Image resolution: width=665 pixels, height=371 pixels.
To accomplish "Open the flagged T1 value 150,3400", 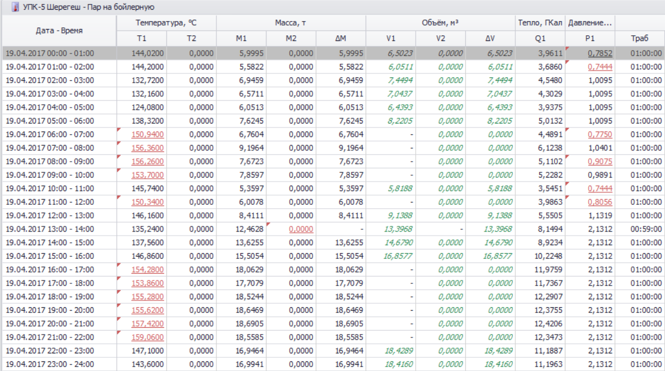I will (x=147, y=202).
